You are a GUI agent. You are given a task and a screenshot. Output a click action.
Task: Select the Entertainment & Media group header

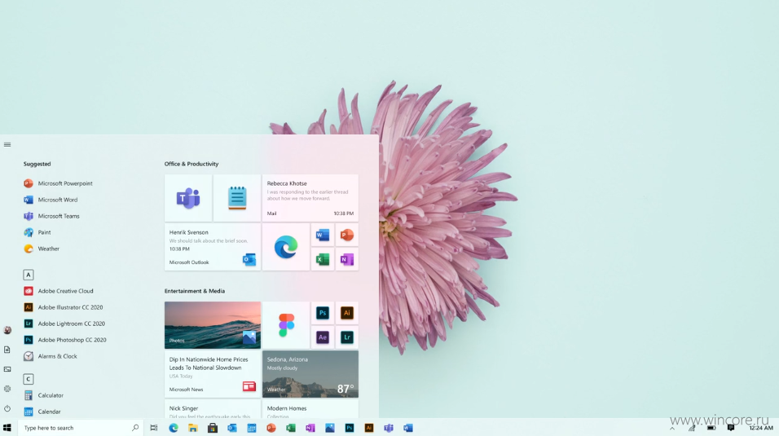[x=194, y=291]
